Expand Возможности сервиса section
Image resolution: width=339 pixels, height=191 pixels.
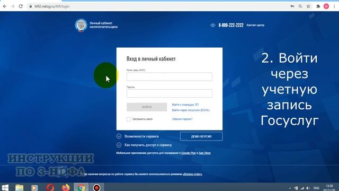pos(141,136)
